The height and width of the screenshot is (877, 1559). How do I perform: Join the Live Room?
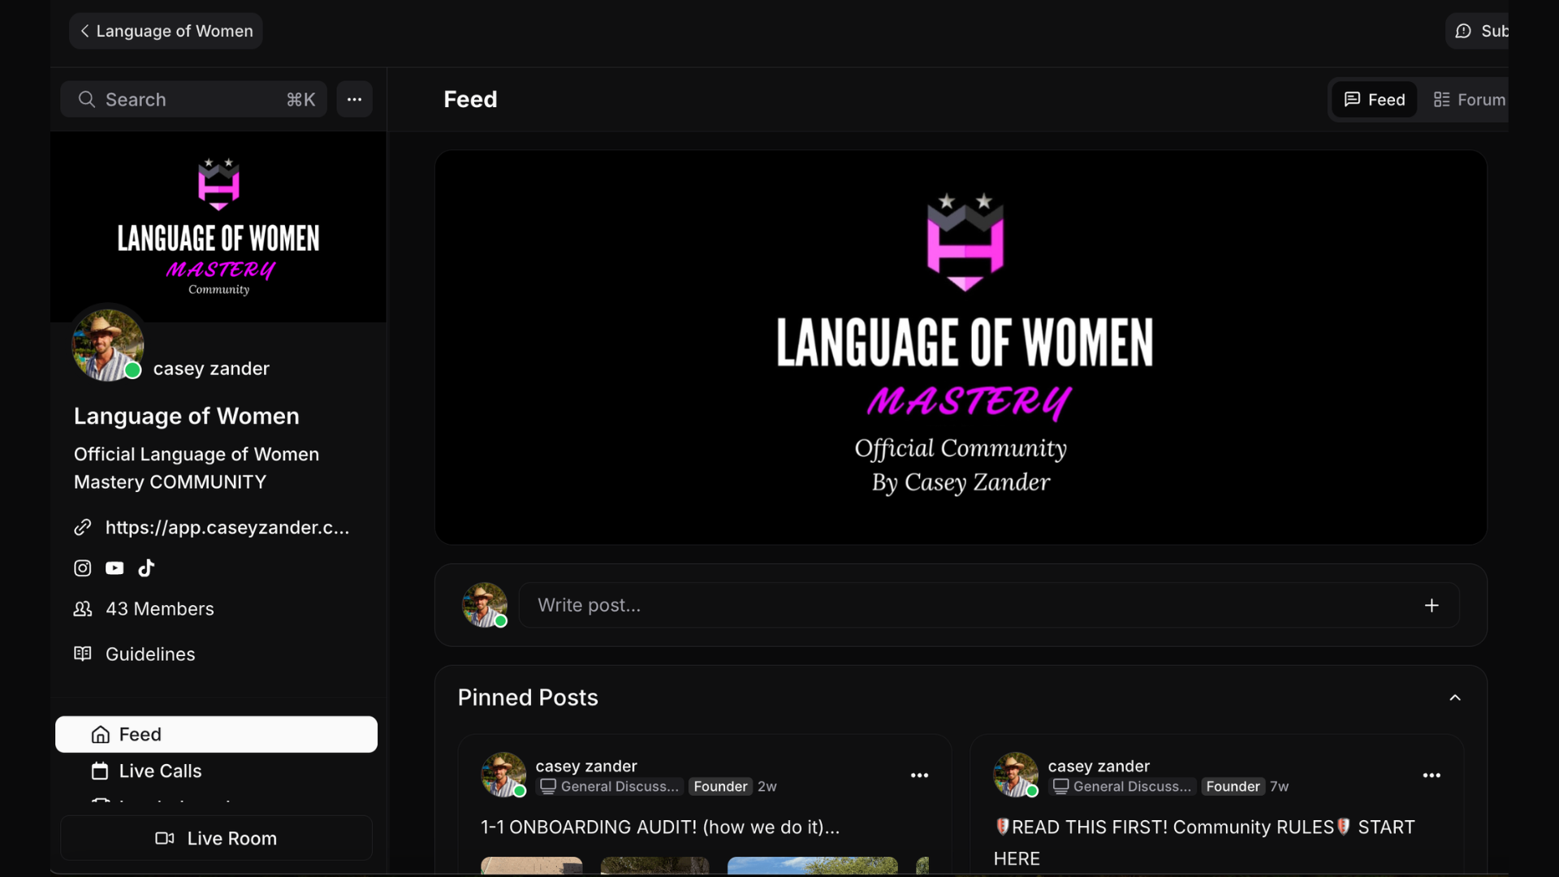[216, 838]
